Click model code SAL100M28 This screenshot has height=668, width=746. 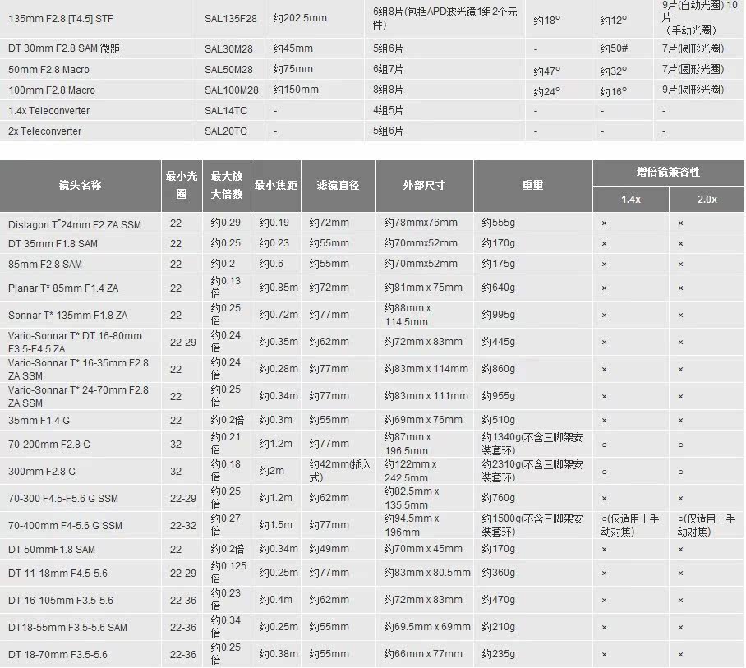click(231, 90)
